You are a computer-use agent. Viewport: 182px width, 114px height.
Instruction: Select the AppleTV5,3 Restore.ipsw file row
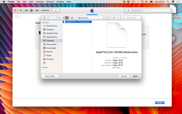point(77,22)
